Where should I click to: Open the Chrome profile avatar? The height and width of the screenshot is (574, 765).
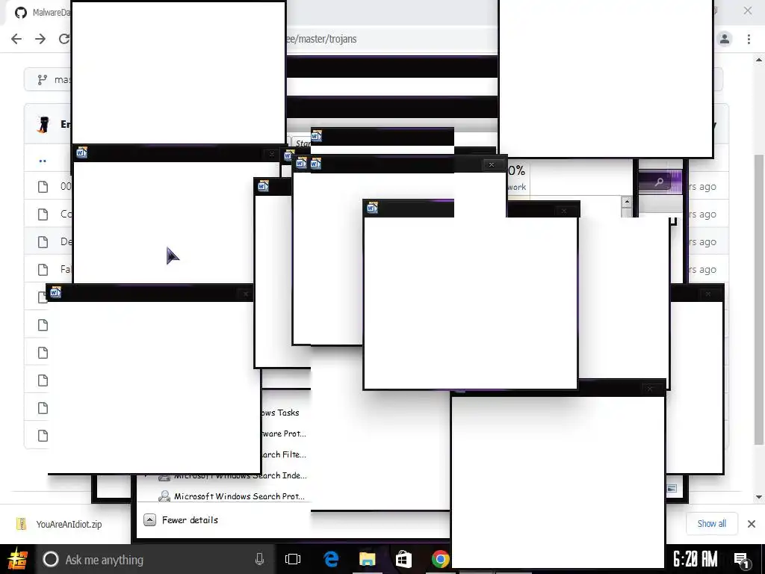pyautogui.click(x=725, y=39)
